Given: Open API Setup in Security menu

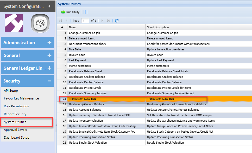Looking at the screenshot, I should point(11,91).
